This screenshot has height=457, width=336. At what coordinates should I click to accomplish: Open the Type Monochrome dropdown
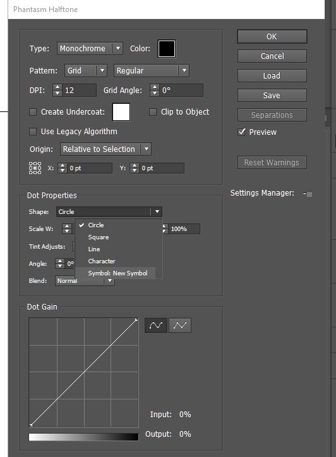click(x=90, y=48)
